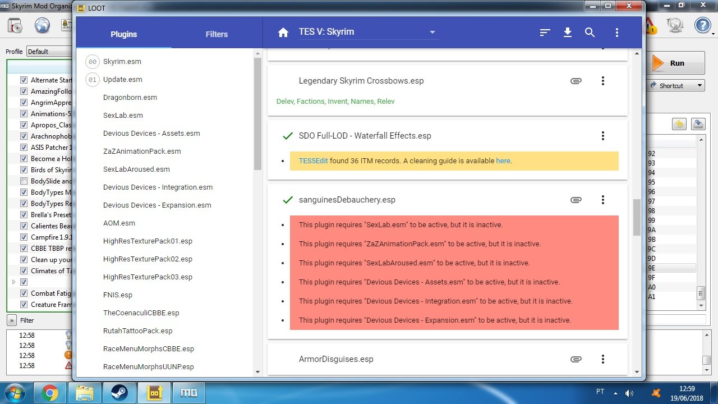Click paperclip icon on Legendary Skyrim Crossbows.esp

(x=576, y=81)
